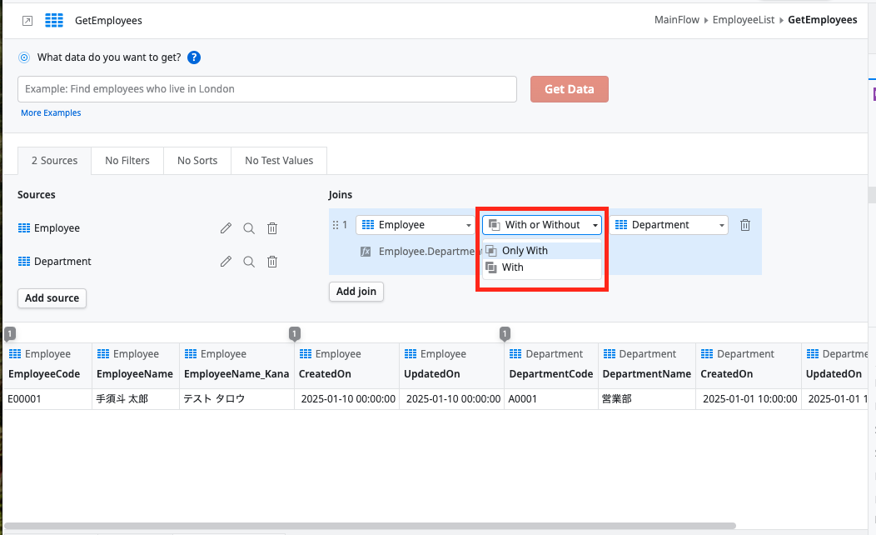Image resolution: width=876 pixels, height=535 pixels.
Task: Click the external-link arrow icon beside GetEmployees
Action: point(27,19)
